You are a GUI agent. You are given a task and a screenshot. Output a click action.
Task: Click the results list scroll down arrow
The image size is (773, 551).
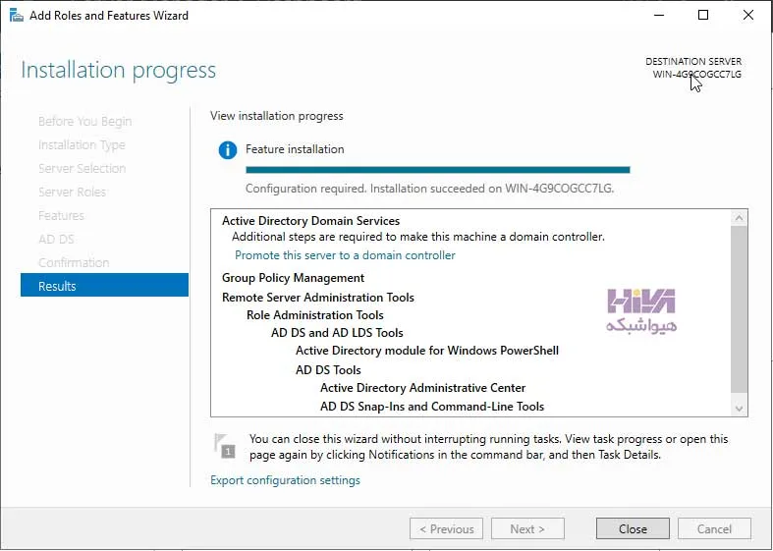tap(739, 408)
